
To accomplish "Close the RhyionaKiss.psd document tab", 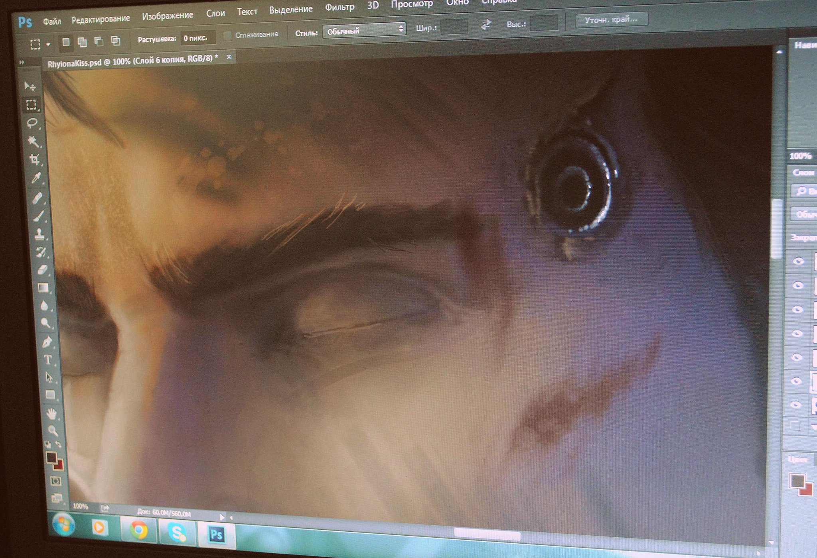I will tap(229, 57).
